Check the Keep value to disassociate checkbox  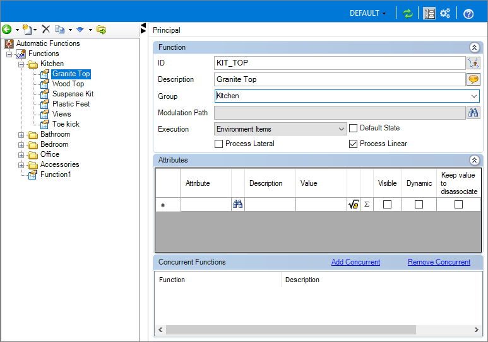pyautogui.click(x=458, y=205)
